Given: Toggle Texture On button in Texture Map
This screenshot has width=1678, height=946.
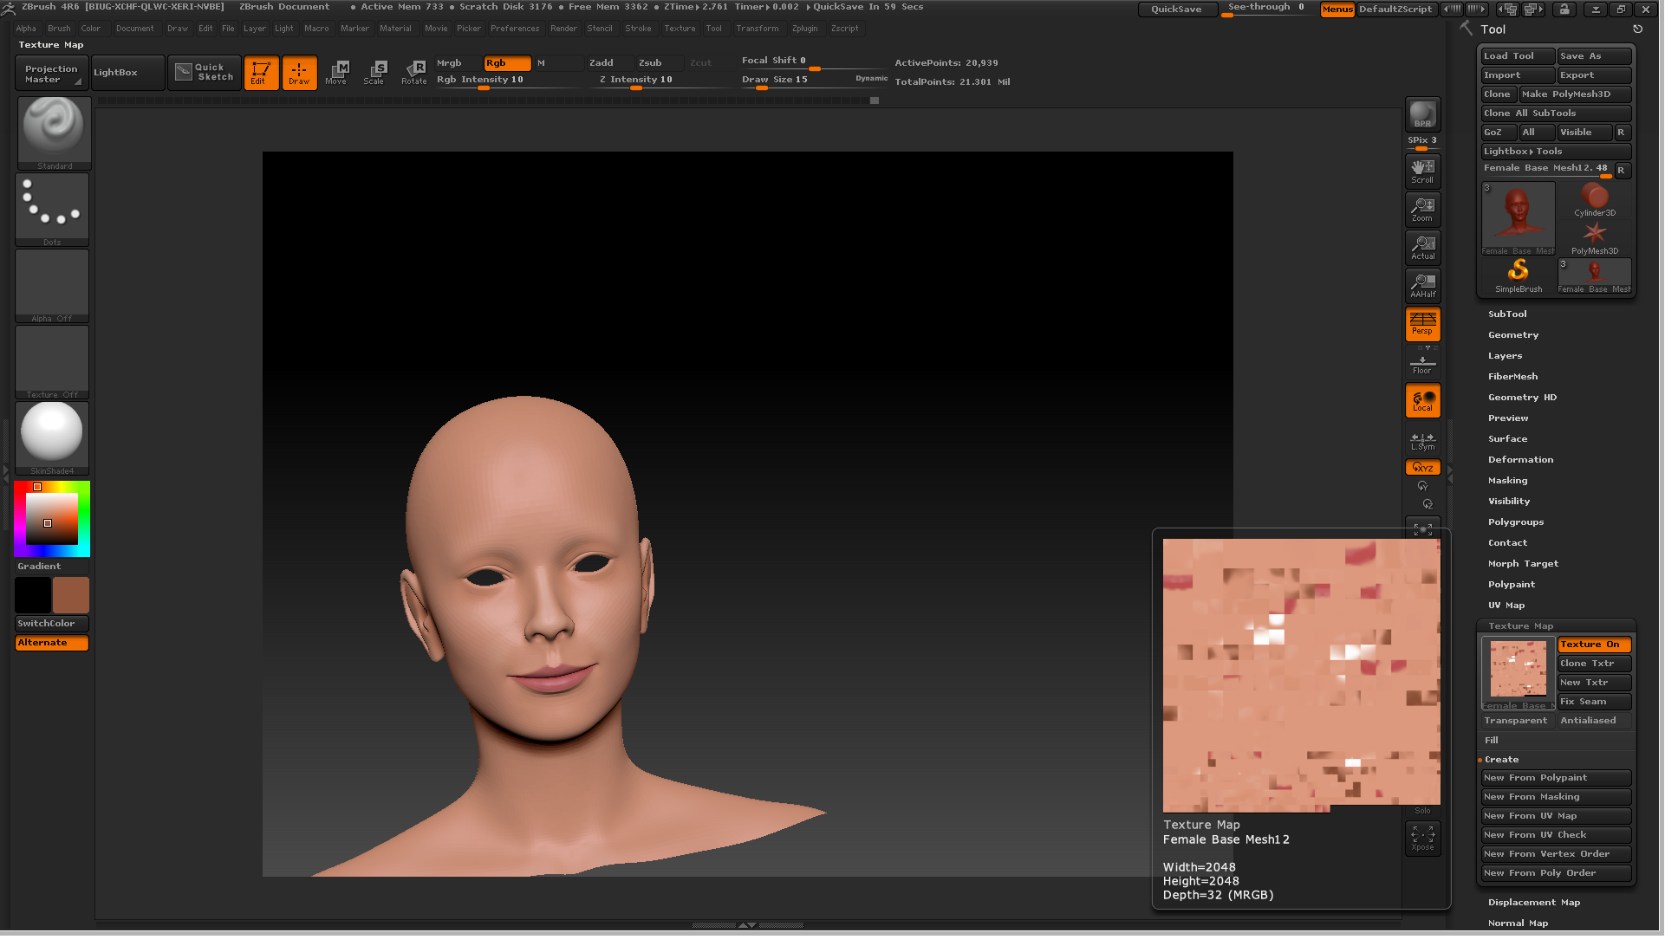Looking at the screenshot, I should (x=1593, y=643).
